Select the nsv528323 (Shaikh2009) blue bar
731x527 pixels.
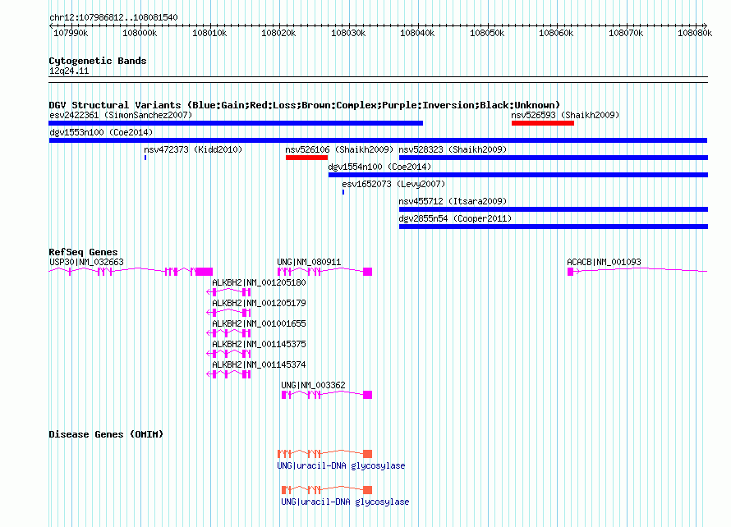click(554, 158)
